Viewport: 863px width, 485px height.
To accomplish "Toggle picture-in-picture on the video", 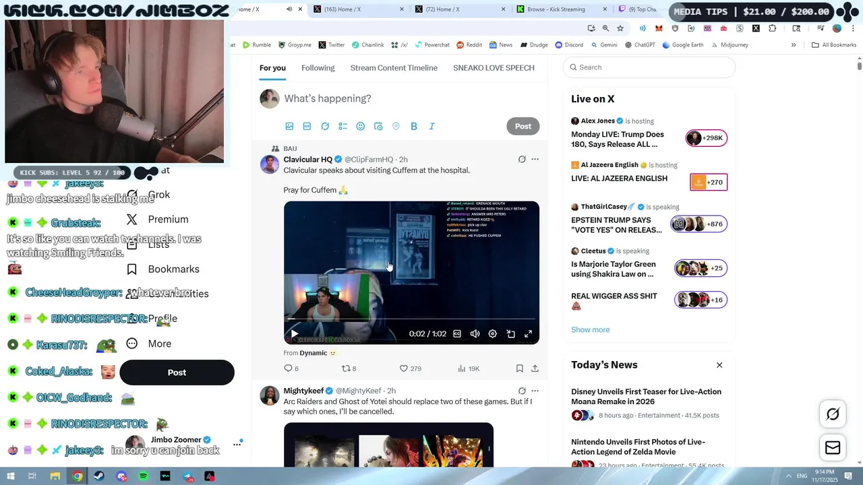I will tap(510, 333).
